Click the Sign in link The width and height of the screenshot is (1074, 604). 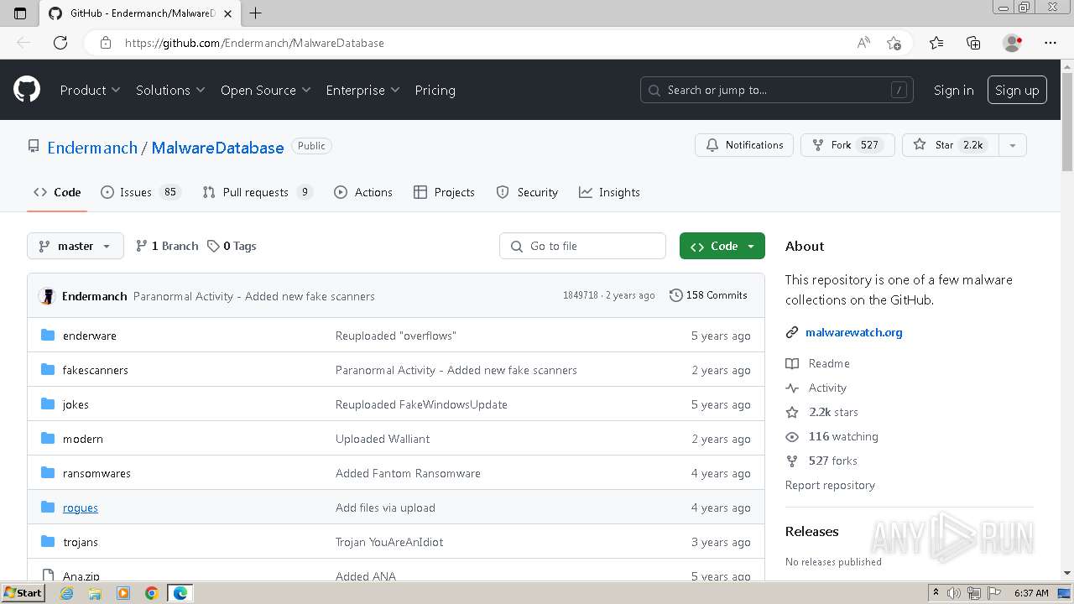(953, 90)
